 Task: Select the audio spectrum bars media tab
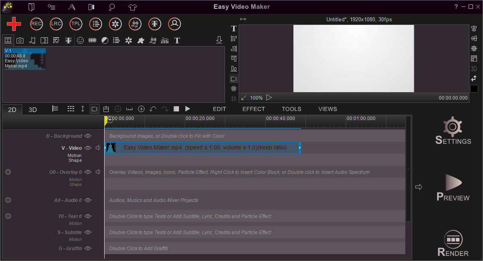165,41
